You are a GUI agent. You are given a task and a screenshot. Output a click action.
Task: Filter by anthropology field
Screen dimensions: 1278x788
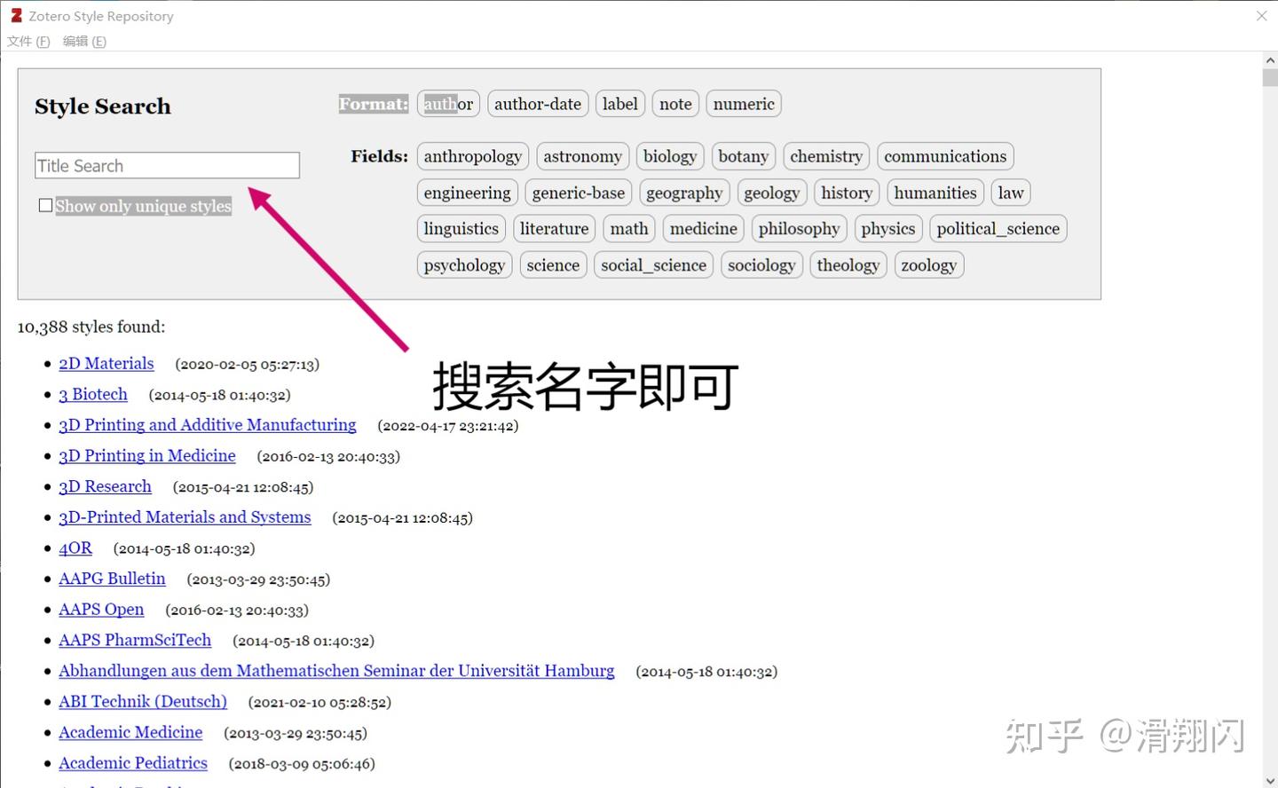473,156
